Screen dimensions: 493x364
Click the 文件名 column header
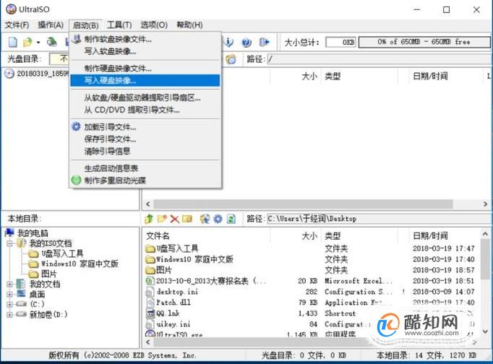pos(158,235)
